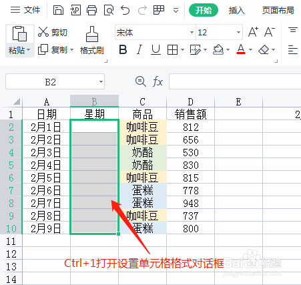Switch to the 开始 tab
Image resolution: width=301 pixels, height=285 pixels.
[204, 10]
